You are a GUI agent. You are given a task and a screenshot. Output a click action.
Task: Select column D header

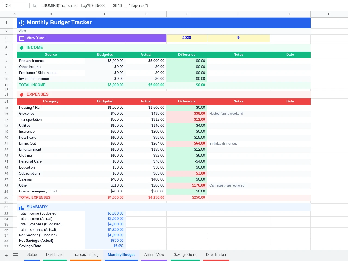point(146,14)
